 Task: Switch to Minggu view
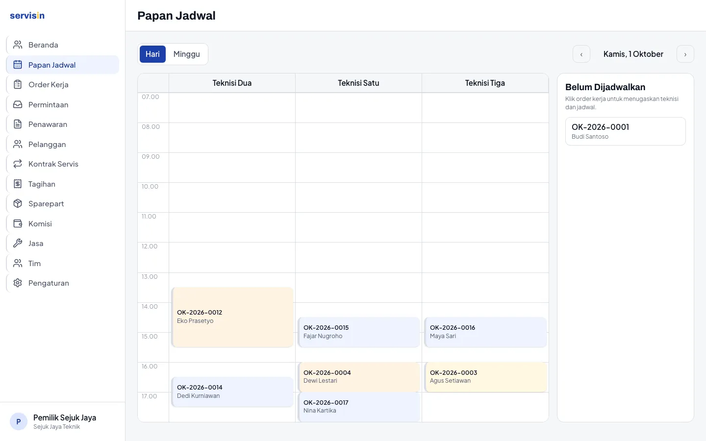point(187,54)
